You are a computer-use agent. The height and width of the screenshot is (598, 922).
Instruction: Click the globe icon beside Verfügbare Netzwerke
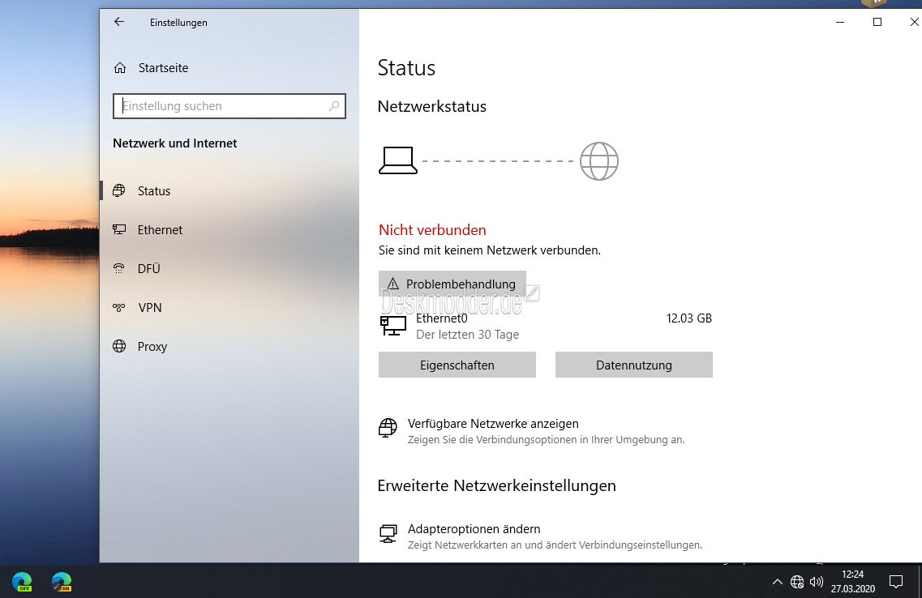pyautogui.click(x=388, y=428)
